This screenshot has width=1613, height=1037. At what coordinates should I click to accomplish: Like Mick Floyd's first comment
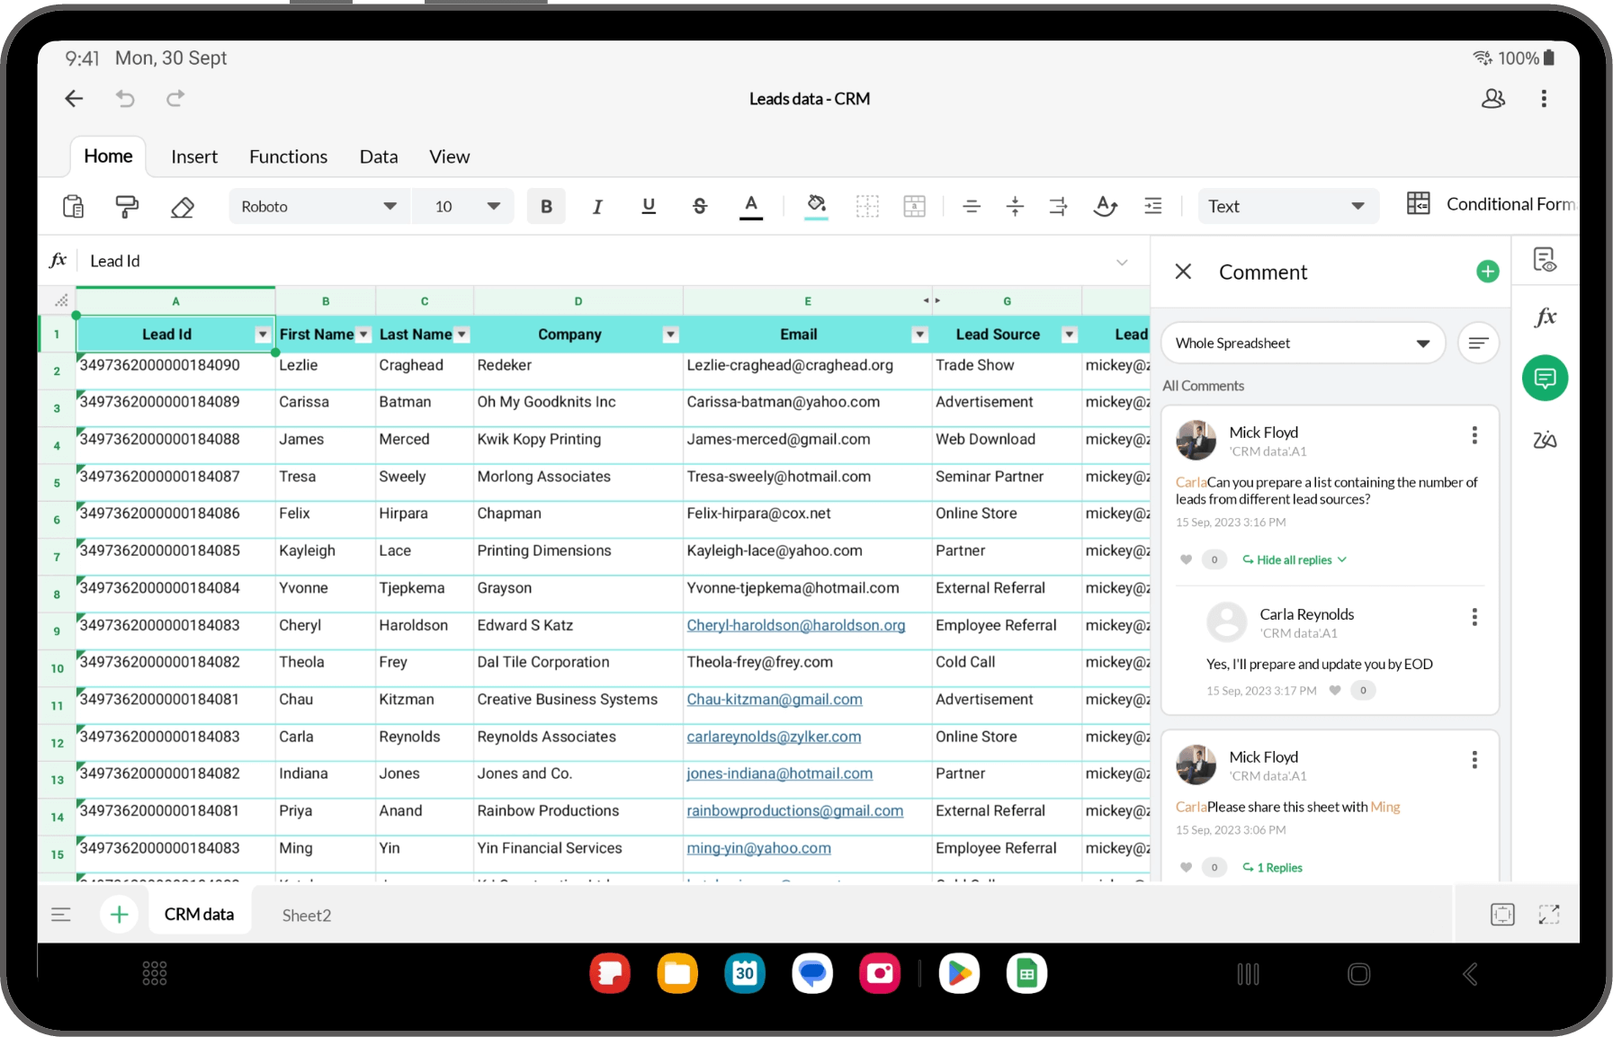1186,559
